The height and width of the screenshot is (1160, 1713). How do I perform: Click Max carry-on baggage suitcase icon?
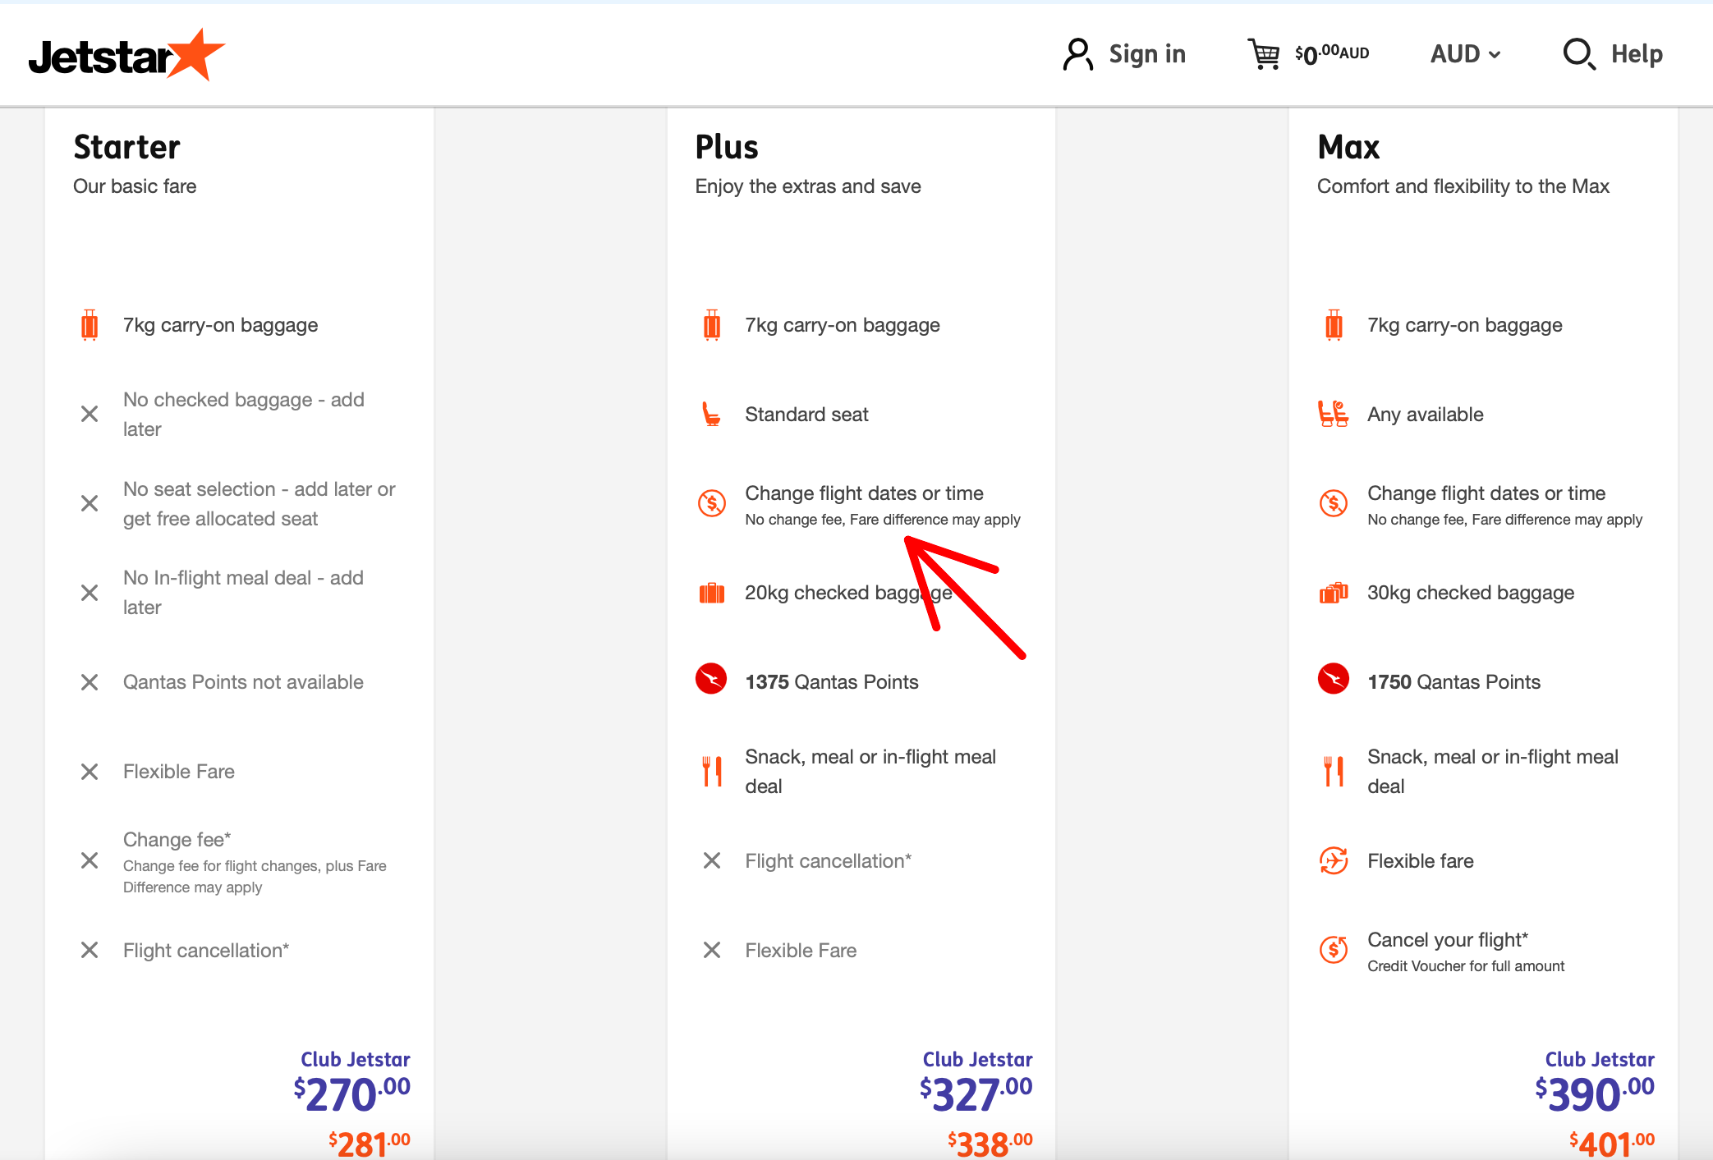point(1334,325)
